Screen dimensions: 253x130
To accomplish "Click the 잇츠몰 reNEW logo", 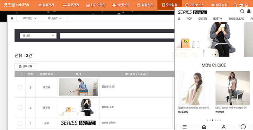I will [x=17, y=5].
